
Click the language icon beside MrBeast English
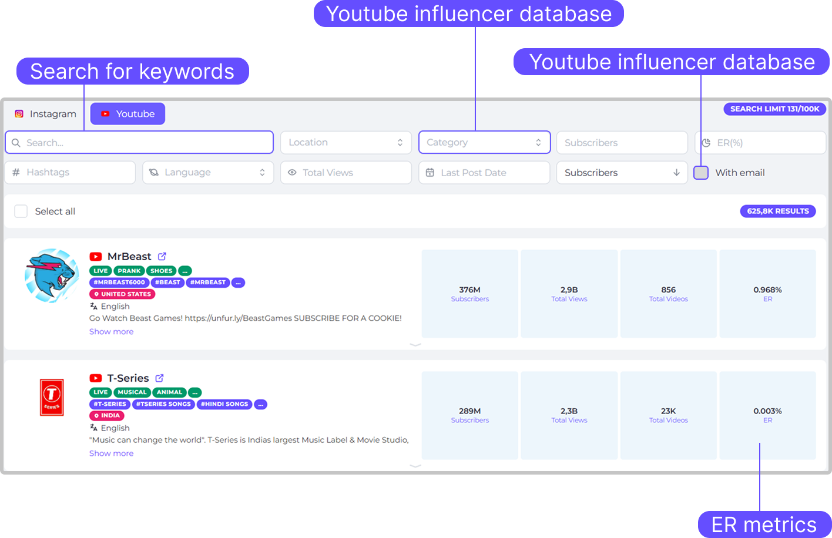[x=93, y=306]
